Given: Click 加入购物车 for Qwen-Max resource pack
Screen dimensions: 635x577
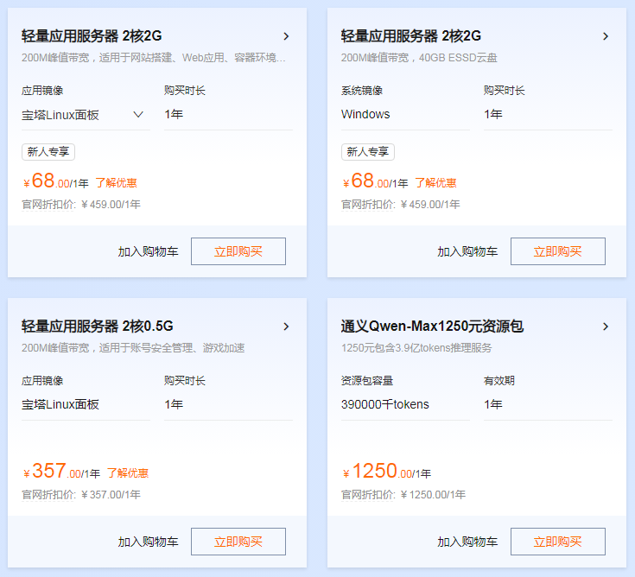Looking at the screenshot, I should pos(467,542).
